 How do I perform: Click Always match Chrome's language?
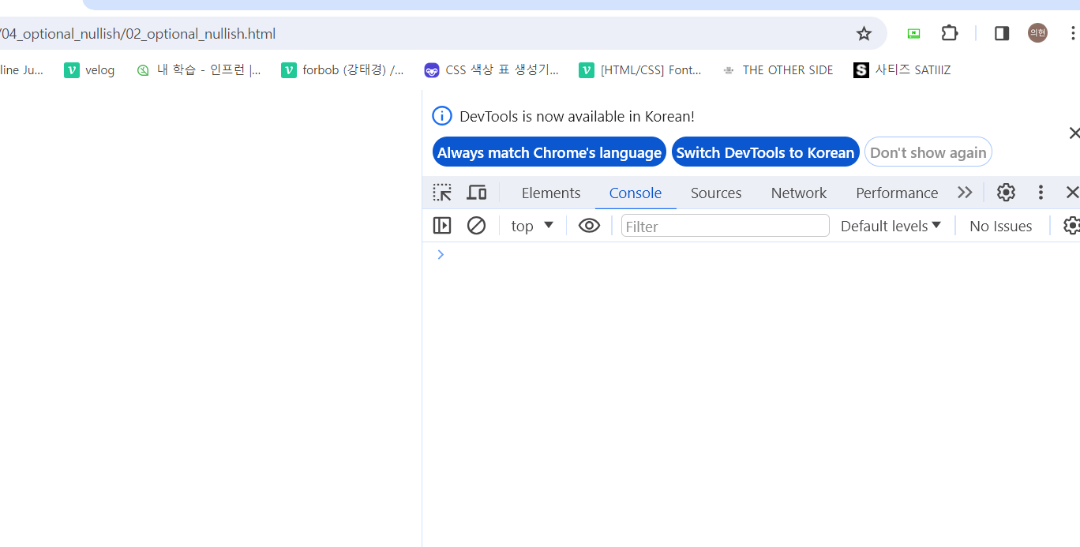[549, 152]
